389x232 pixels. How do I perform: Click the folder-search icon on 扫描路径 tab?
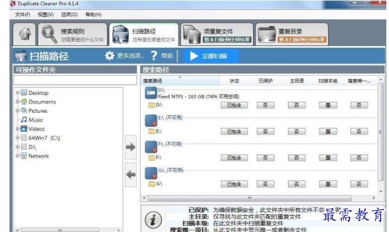coord(121,34)
